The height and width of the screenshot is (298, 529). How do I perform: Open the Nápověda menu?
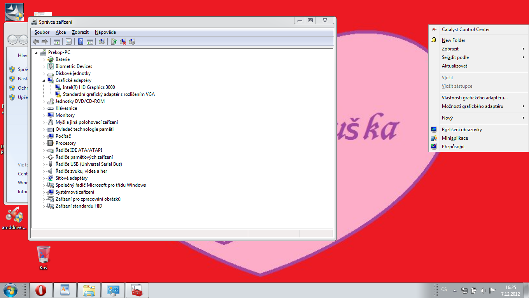pos(105,32)
